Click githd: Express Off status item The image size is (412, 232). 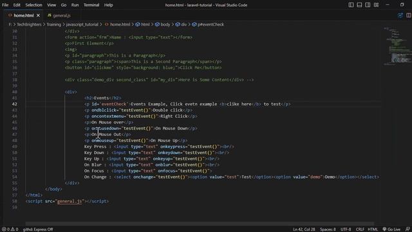(37, 229)
